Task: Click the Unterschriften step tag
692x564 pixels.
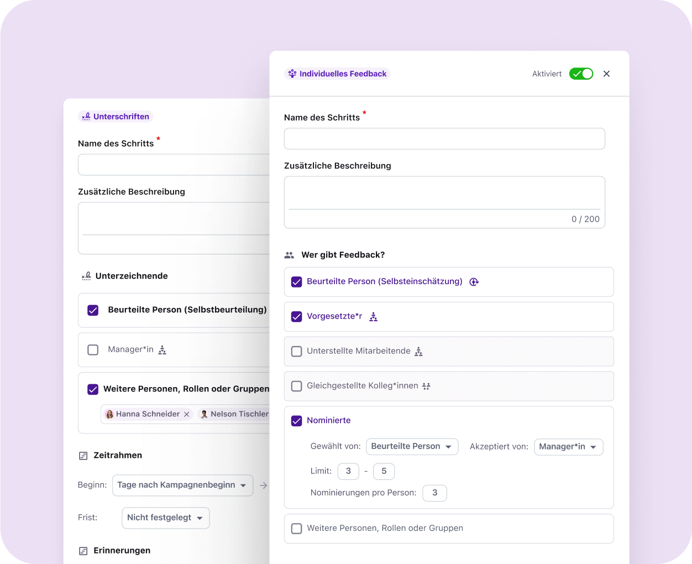Action: [116, 117]
